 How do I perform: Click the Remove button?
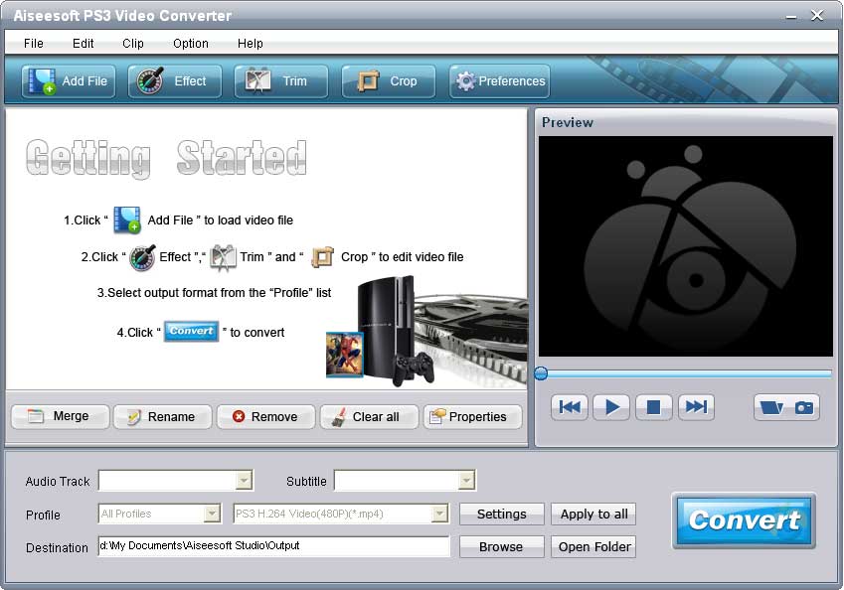click(x=265, y=417)
